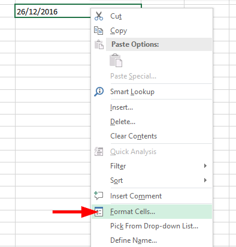
Task: Select Quick Analysis menu entry
Action: coord(152,152)
